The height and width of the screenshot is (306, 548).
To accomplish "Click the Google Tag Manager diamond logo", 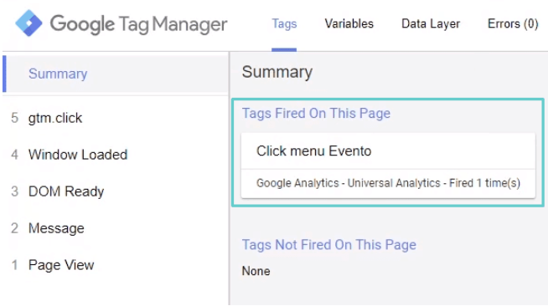I will pyautogui.click(x=28, y=23).
